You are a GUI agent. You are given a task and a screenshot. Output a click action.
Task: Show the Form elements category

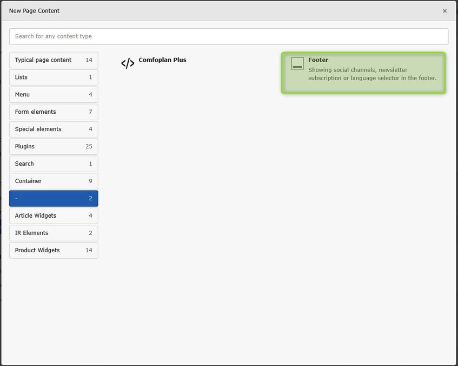54,112
